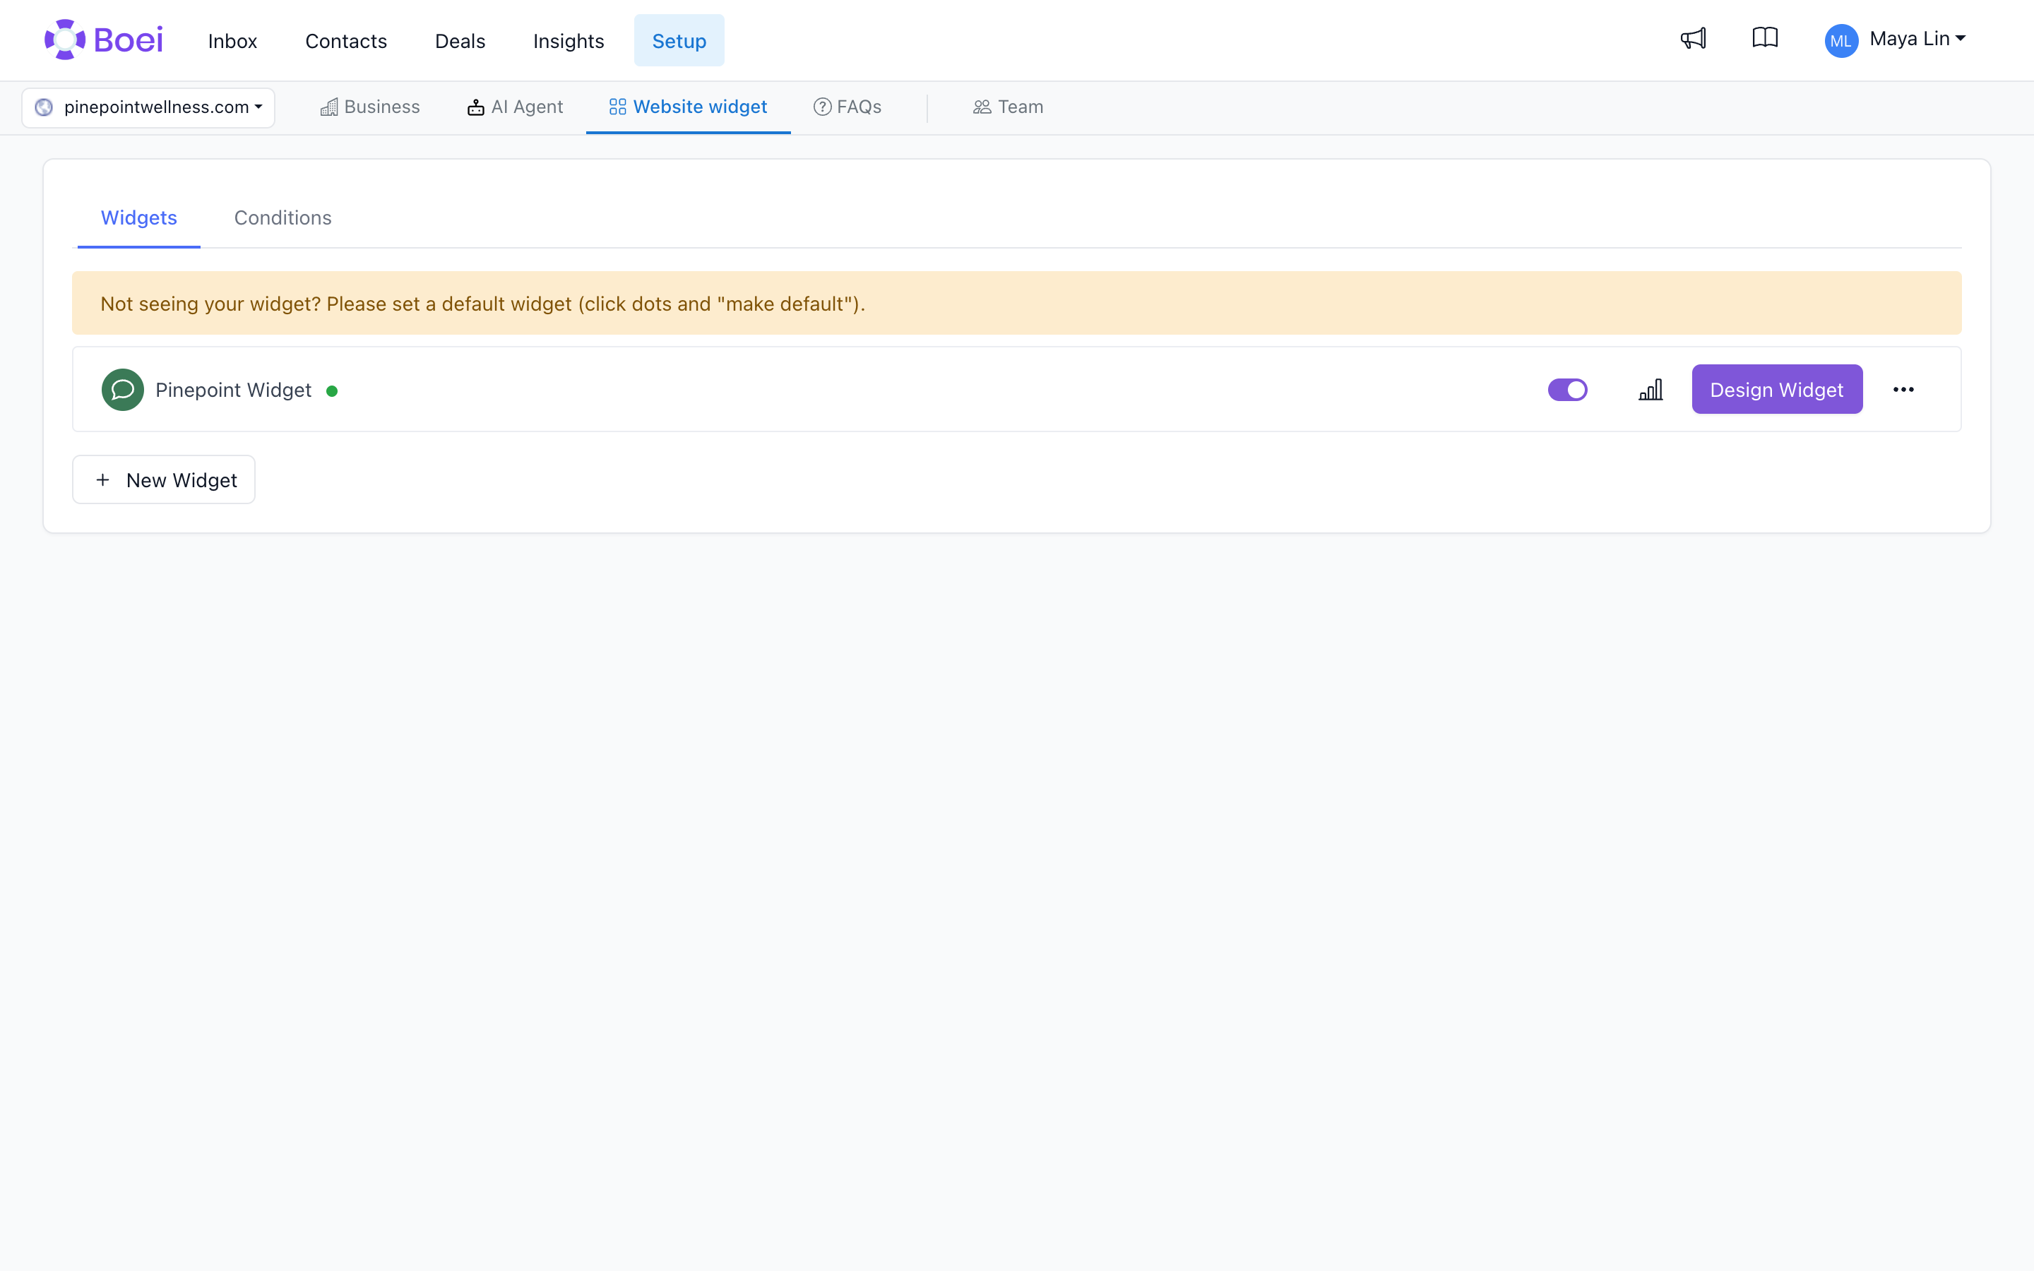Screen dimensions: 2034x1271
Task: Expand the pinepointwellness.com site dropdown
Action: pos(148,107)
